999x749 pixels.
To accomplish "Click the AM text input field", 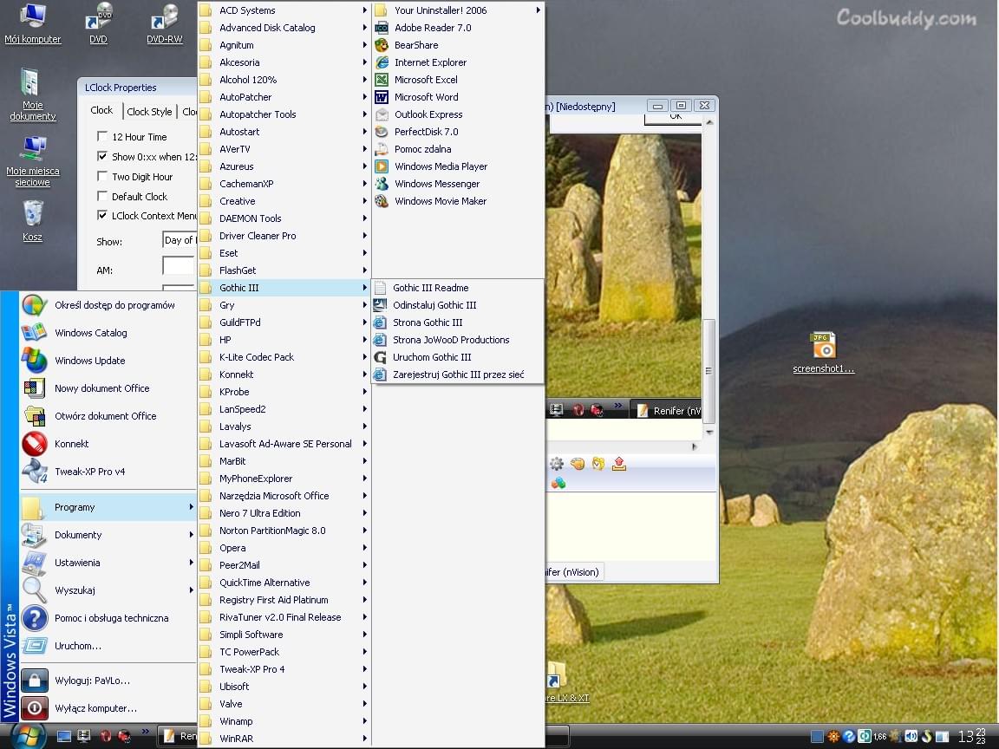I will [179, 266].
